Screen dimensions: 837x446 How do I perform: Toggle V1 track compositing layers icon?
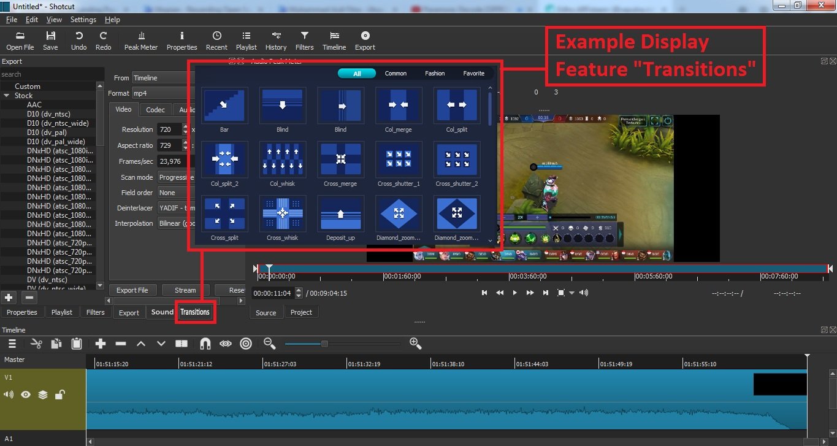tap(43, 395)
